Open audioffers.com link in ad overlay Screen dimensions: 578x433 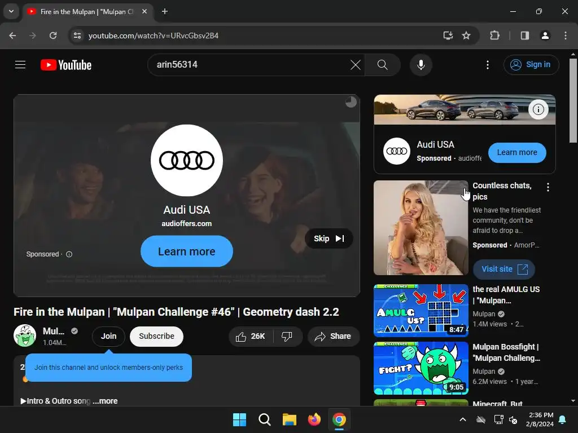pyautogui.click(x=186, y=223)
